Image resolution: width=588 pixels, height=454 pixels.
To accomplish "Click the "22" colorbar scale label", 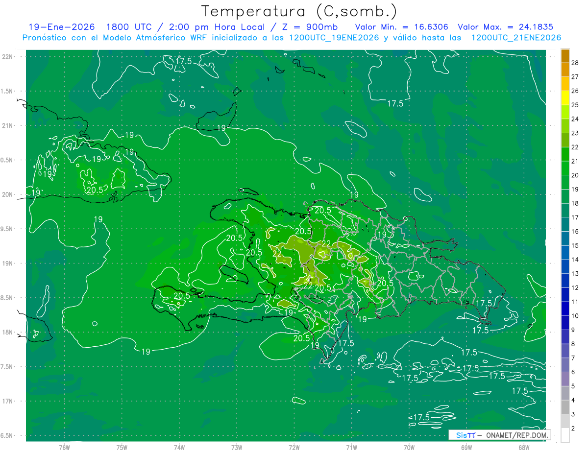I will point(575,147).
